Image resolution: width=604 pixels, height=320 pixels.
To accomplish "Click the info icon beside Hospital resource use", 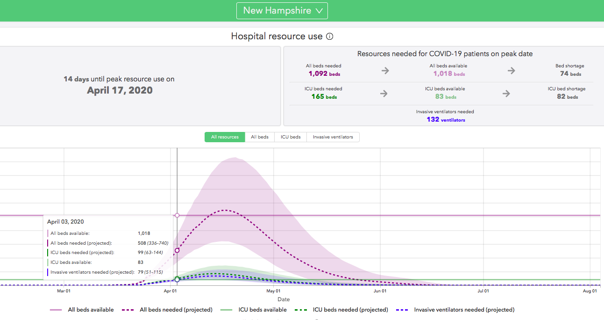I will (x=330, y=36).
